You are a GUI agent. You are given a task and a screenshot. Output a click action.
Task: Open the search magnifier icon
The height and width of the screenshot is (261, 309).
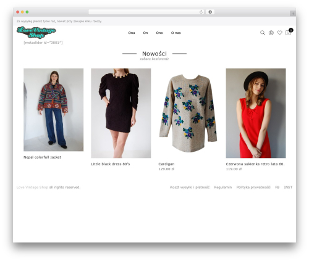coord(263,33)
